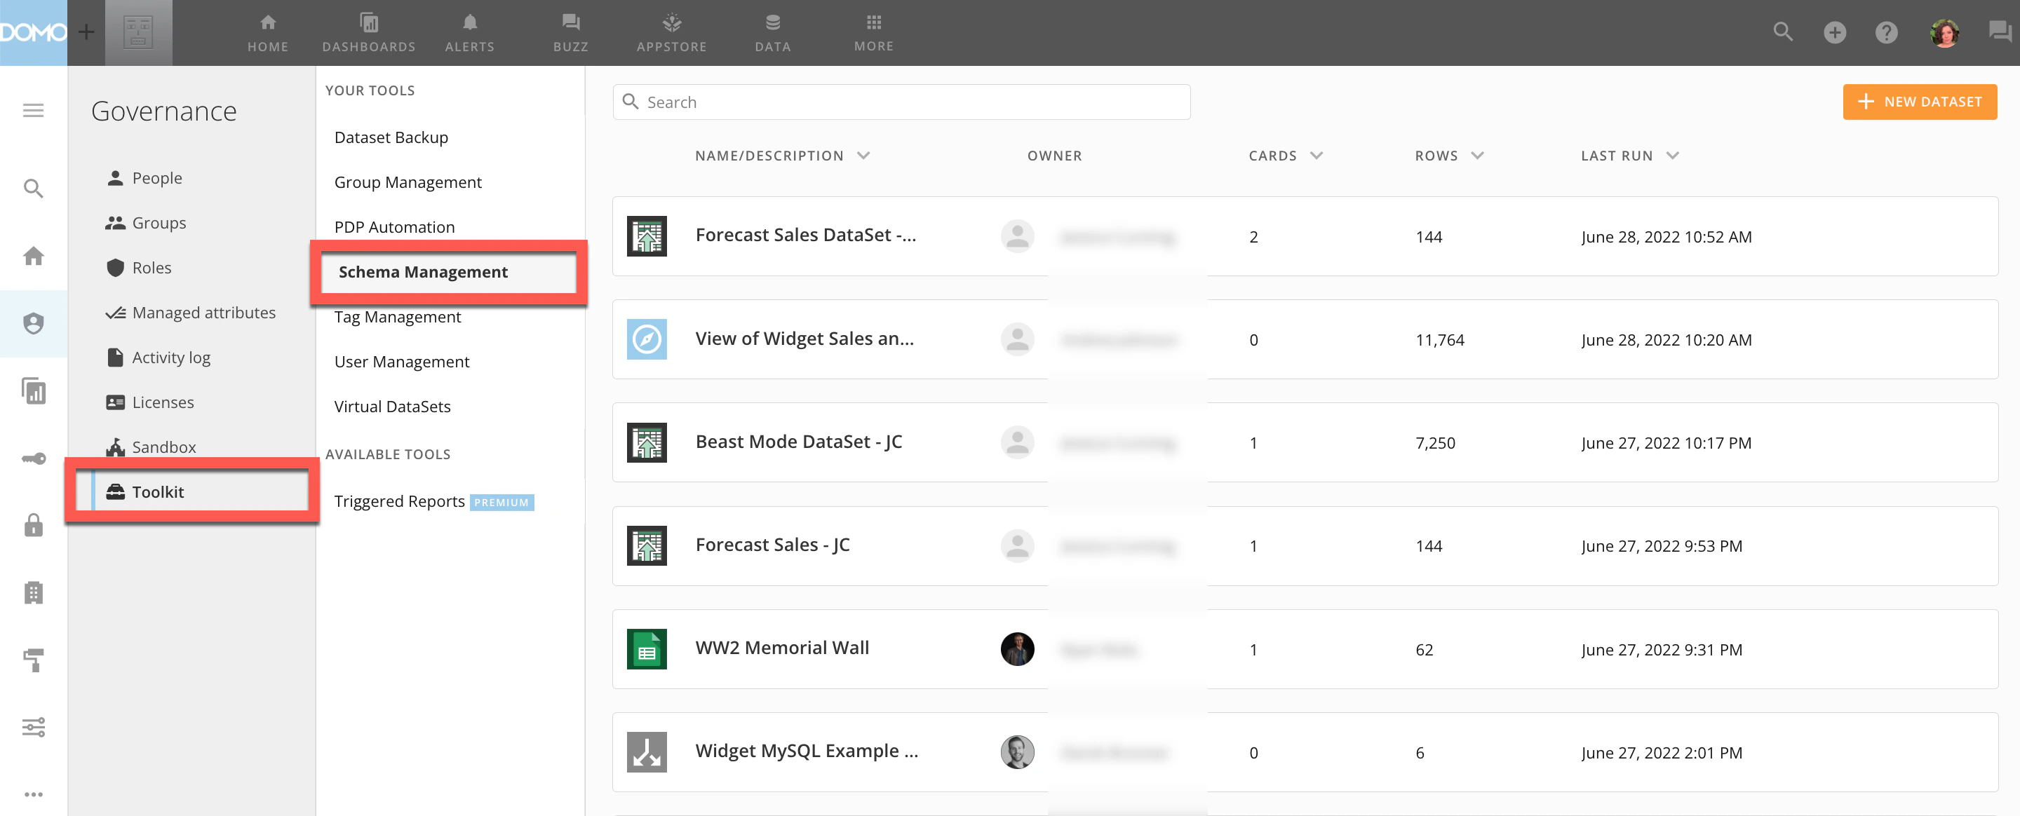Click the Domo logo

(33, 32)
